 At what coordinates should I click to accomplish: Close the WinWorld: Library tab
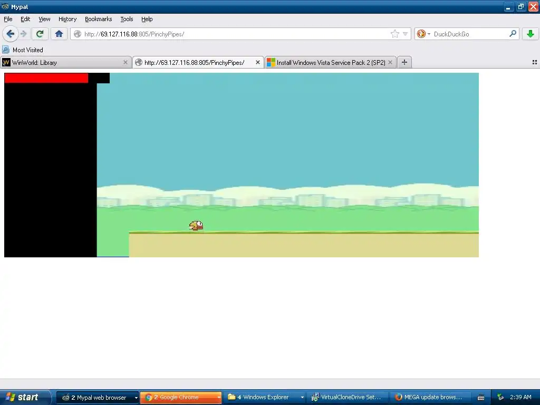(126, 62)
